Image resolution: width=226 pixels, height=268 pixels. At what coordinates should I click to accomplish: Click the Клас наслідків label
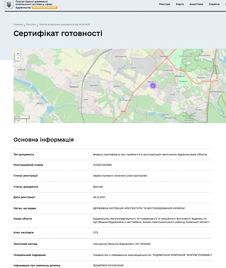click(x=24, y=232)
